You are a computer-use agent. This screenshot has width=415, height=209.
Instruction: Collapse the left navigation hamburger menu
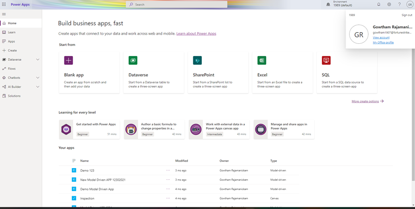[4, 14]
